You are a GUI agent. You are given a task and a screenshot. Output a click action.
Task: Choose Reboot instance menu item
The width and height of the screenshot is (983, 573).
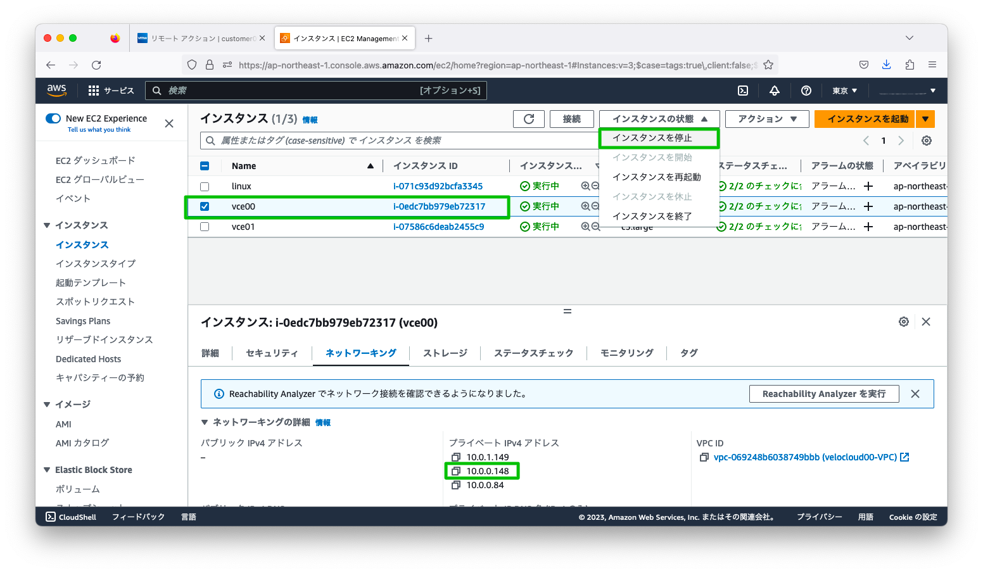click(659, 177)
